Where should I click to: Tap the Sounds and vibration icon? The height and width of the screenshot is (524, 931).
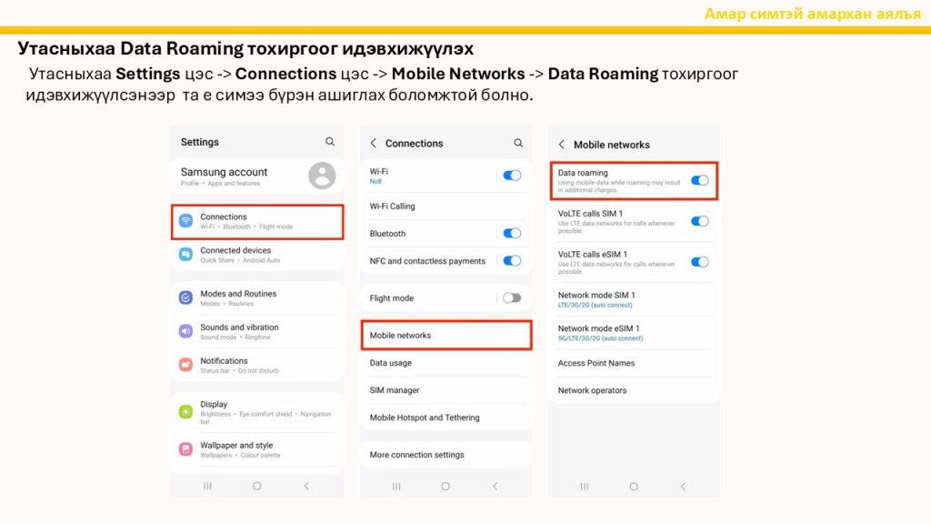pos(185,331)
